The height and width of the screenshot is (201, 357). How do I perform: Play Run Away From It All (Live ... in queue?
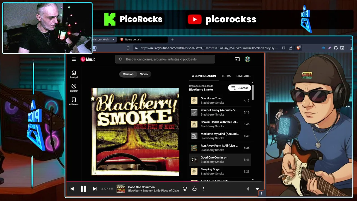(x=220, y=148)
